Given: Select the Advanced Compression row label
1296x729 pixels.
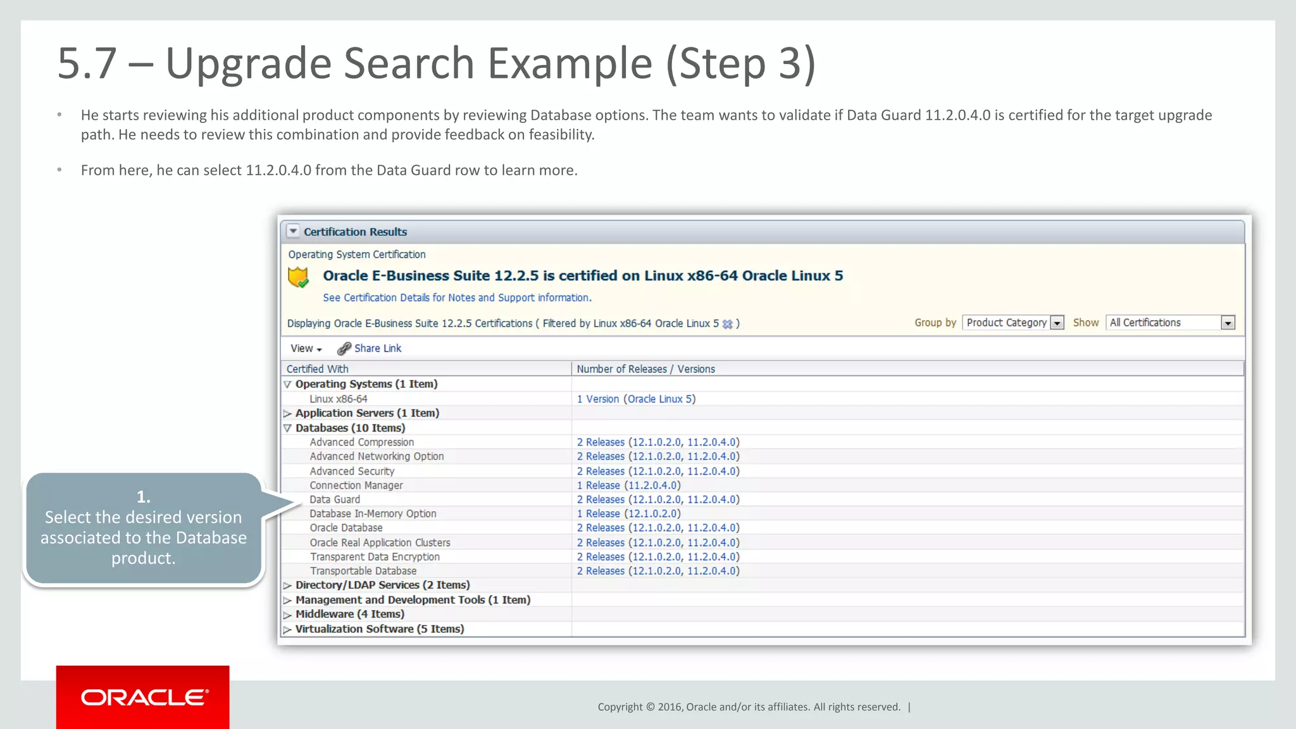Looking at the screenshot, I should pyautogui.click(x=362, y=442).
